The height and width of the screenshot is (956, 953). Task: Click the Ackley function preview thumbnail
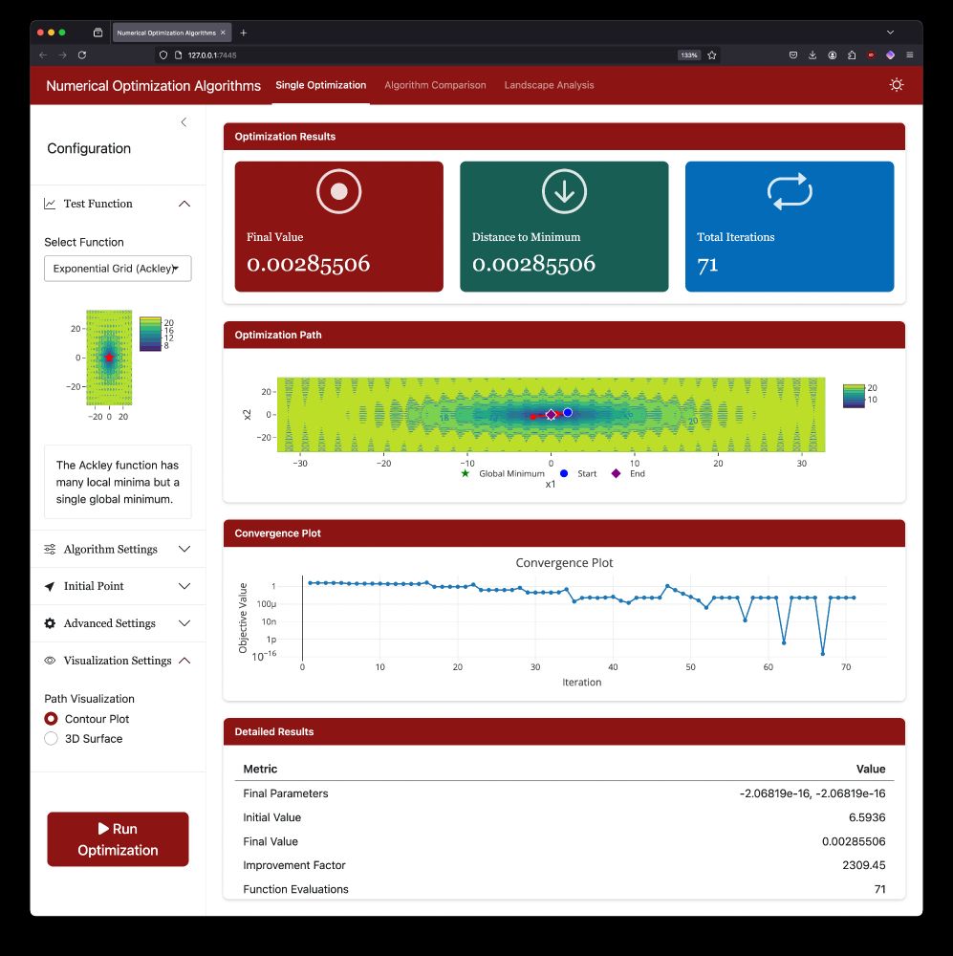coord(109,358)
